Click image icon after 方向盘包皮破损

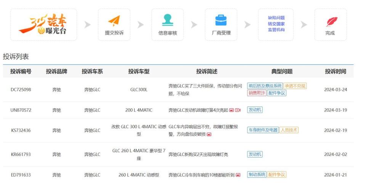click(x=209, y=134)
